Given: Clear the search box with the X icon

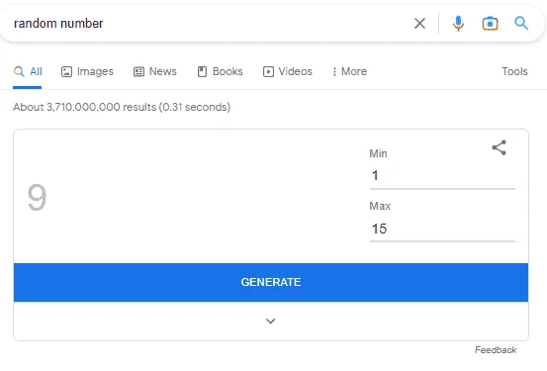Looking at the screenshot, I should pyautogui.click(x=419, y=24).
